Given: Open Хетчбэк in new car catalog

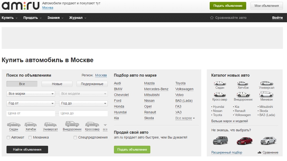Looking at the screenshot, I should pos(243,85).
